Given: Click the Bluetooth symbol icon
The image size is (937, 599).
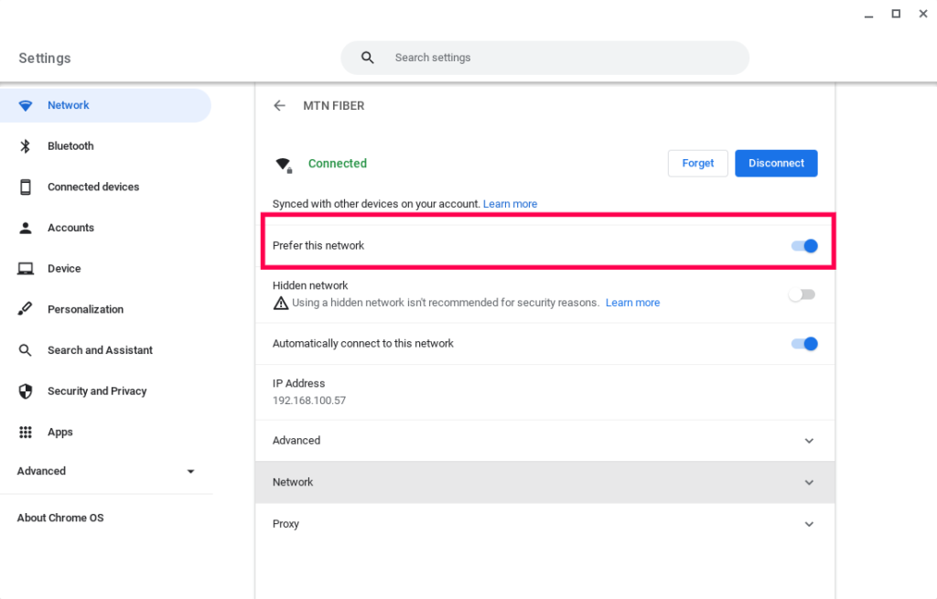Looking at the screenshot, I should click(x=25, y=146).
